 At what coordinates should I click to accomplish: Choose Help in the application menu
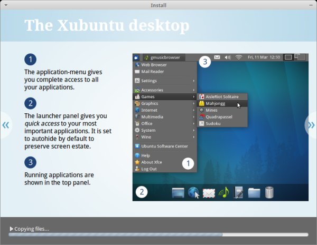(x=164, y=155)
